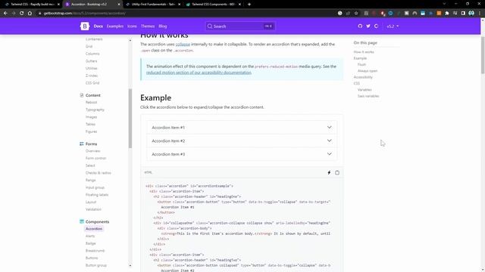Image resolution: width=485 pixels, height=272 pixels.
Task: Open Reboot in the sidebar
Action: coord(91,103)
